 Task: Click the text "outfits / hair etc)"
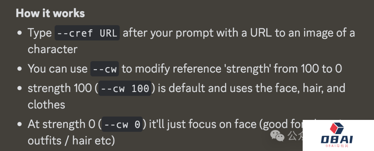(x=71, y=140)
